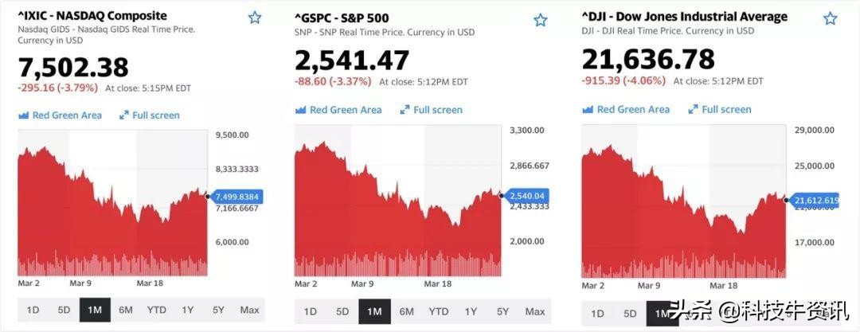Screen dimensions: 860x332
Task: Click the NASDAQ 7,499.8384 price marker
Action: (237, 196)
